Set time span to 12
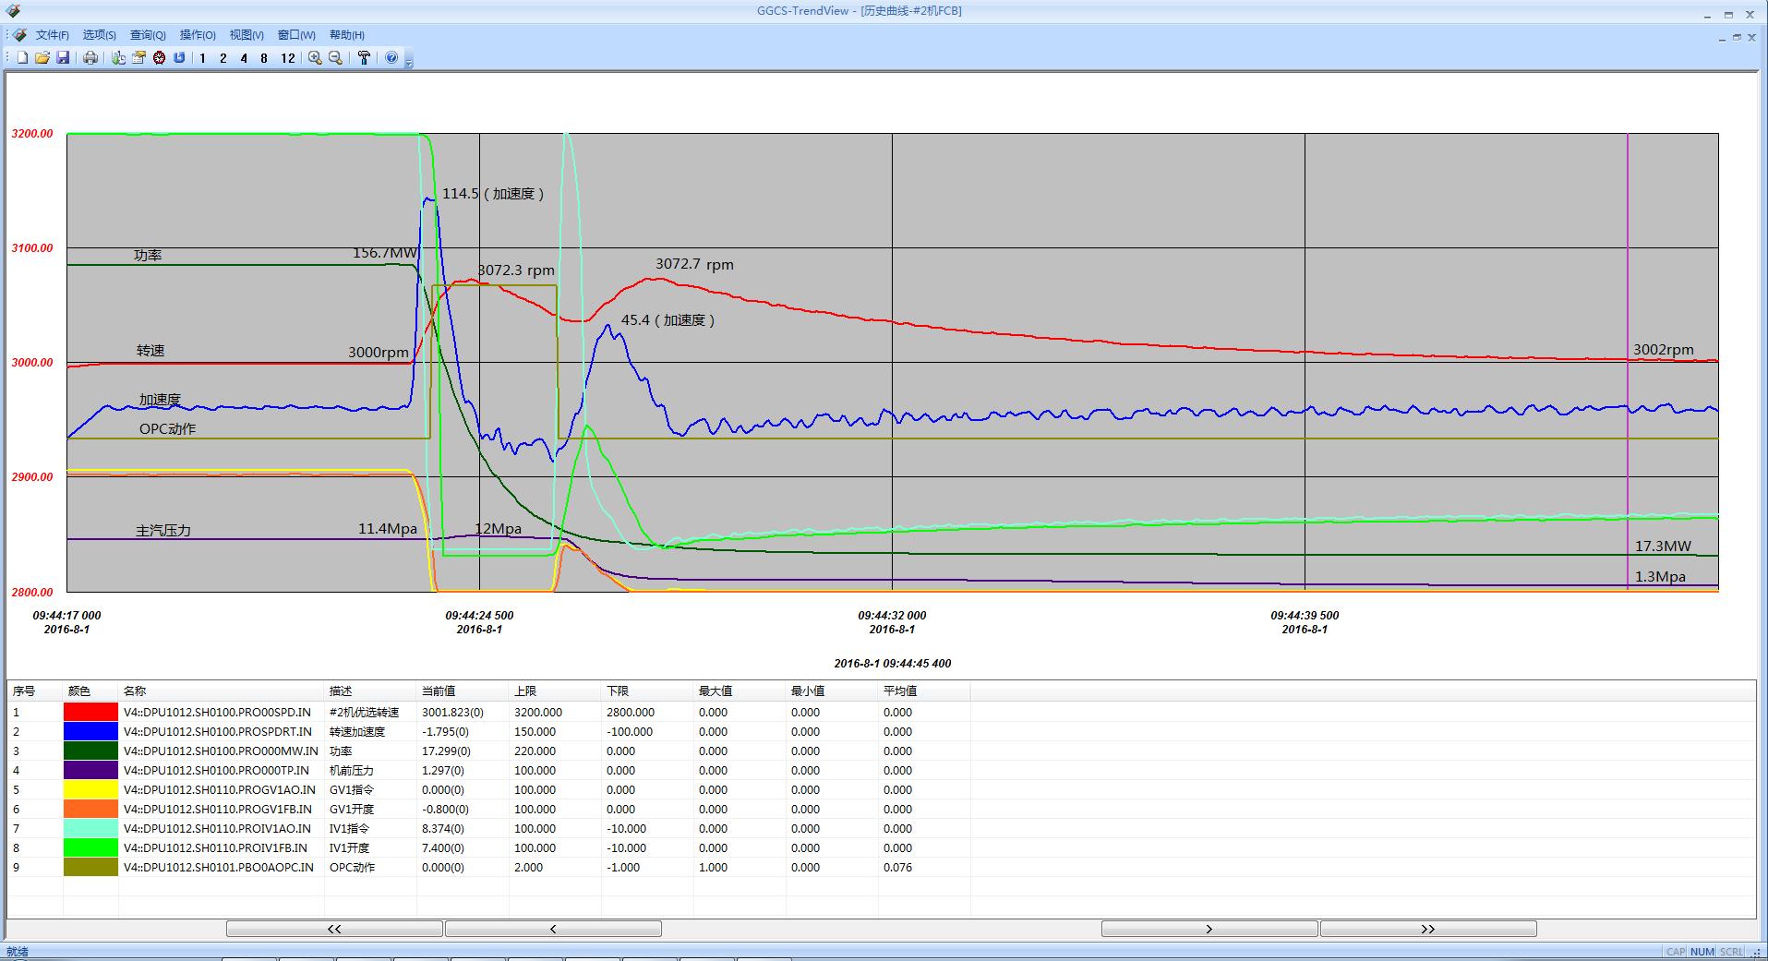The width and height of the screenshot is (1768, 961). [x=288, y=58]
